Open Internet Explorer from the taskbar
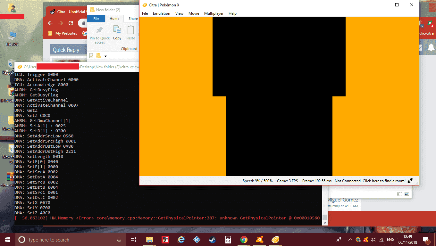Screen dimensions: 436x246 pos(181,240)
